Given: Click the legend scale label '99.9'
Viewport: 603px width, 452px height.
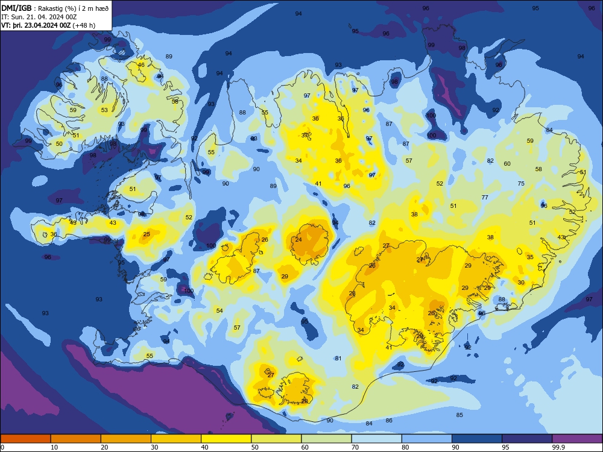Looking at the screenshot, I should point(558,447).
